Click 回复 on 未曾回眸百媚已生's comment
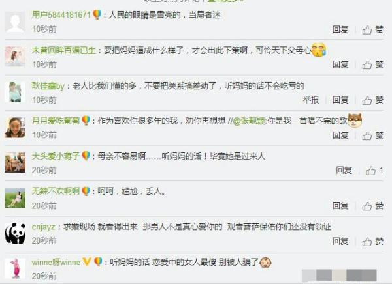The height and width of the screenshot is (284, 392). click(340, 64)
